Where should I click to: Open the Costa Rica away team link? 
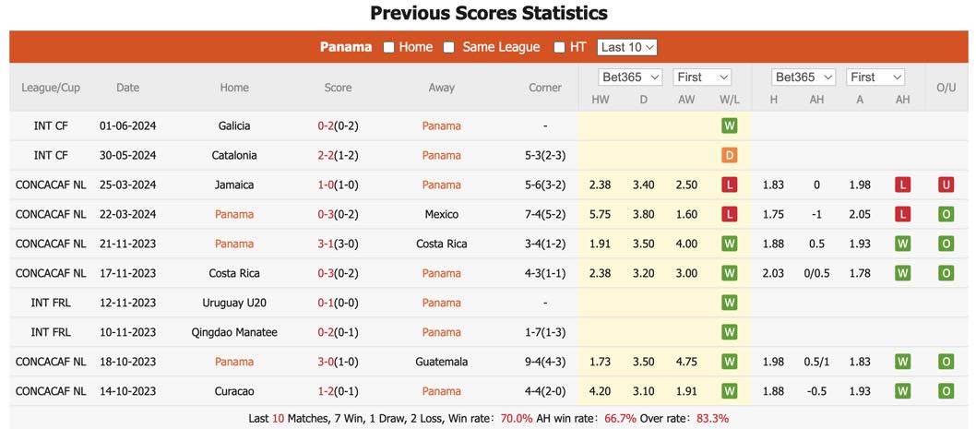(441, 244)
